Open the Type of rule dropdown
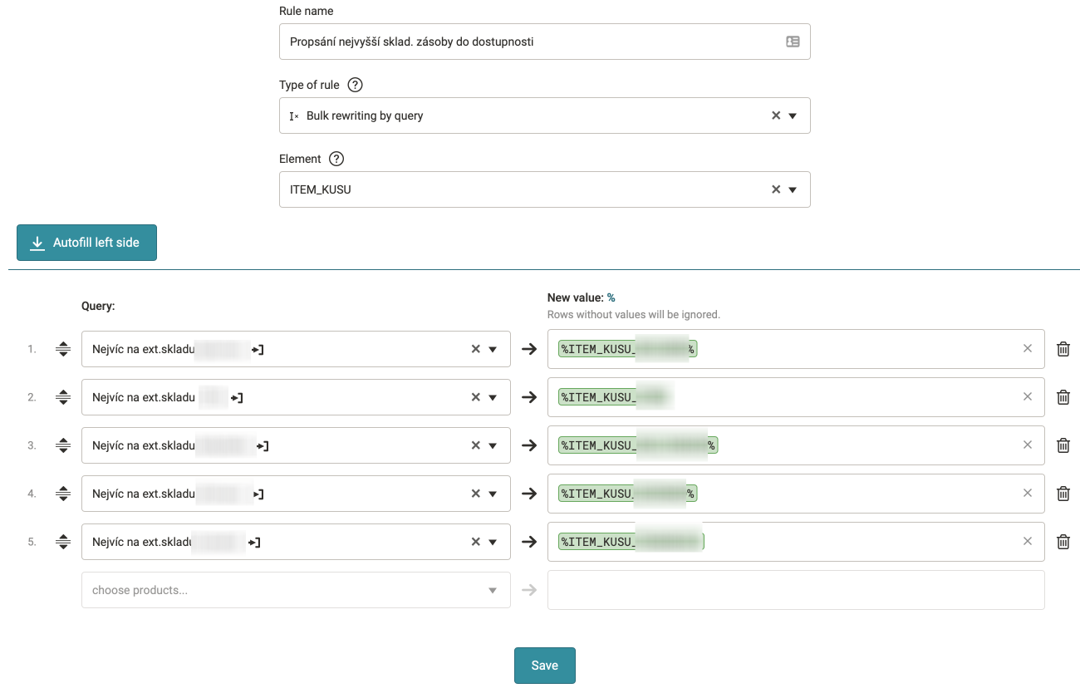Image resolution: width=1080 pixels, height=693 pixels. click(793, 116)
